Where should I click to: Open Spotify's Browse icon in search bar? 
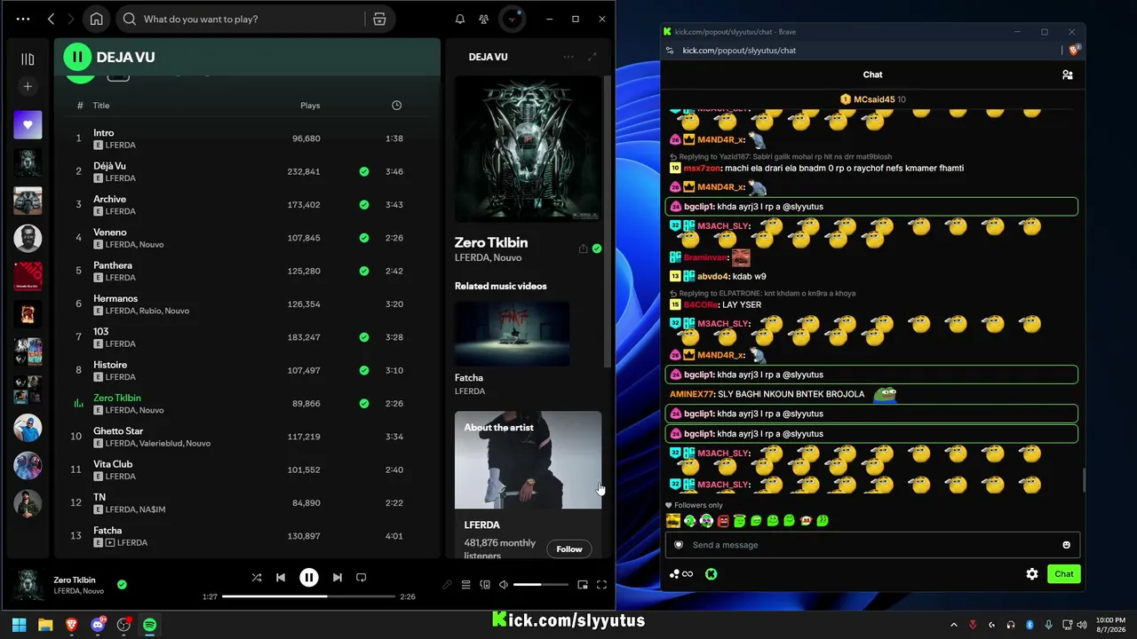[379, 19]
